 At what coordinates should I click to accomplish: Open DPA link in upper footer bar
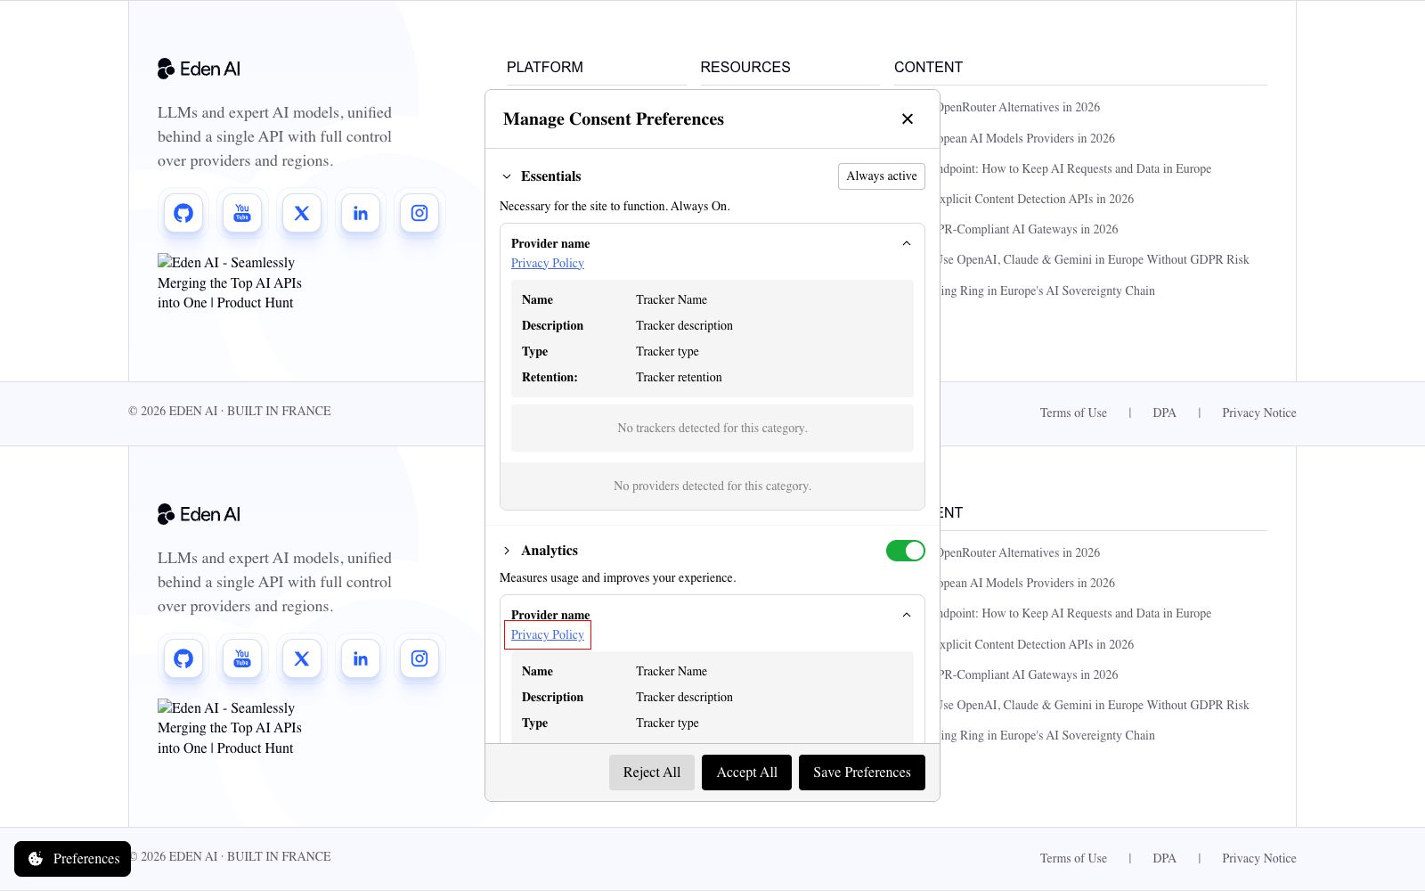(x=1164, y=413)
